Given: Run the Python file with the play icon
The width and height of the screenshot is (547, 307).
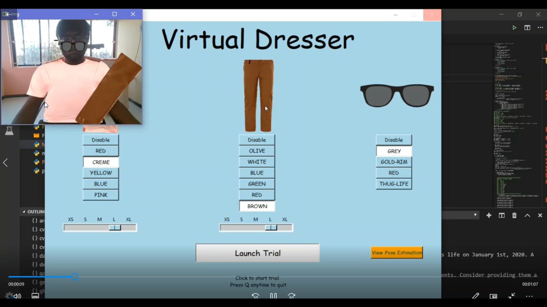Looking at the screenshot, I should click(x=514, y=28).
